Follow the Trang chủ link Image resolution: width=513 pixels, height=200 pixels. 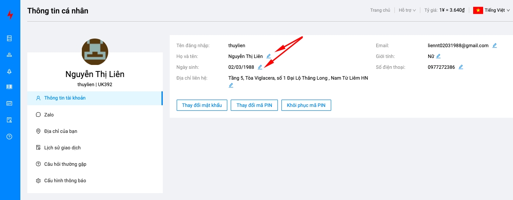[379, 10]
